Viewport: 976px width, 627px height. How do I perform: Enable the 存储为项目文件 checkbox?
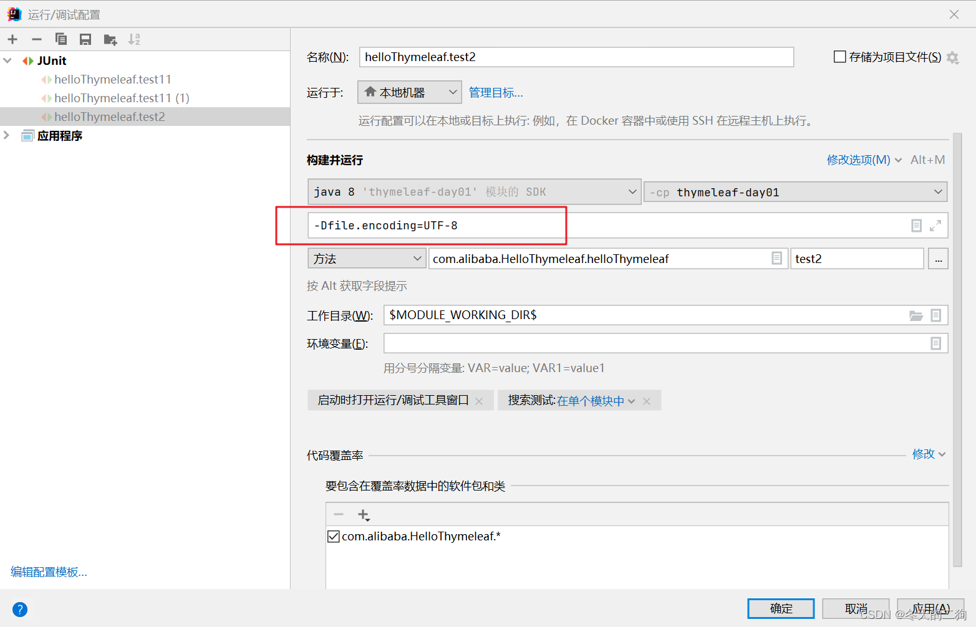pos(839,56)
